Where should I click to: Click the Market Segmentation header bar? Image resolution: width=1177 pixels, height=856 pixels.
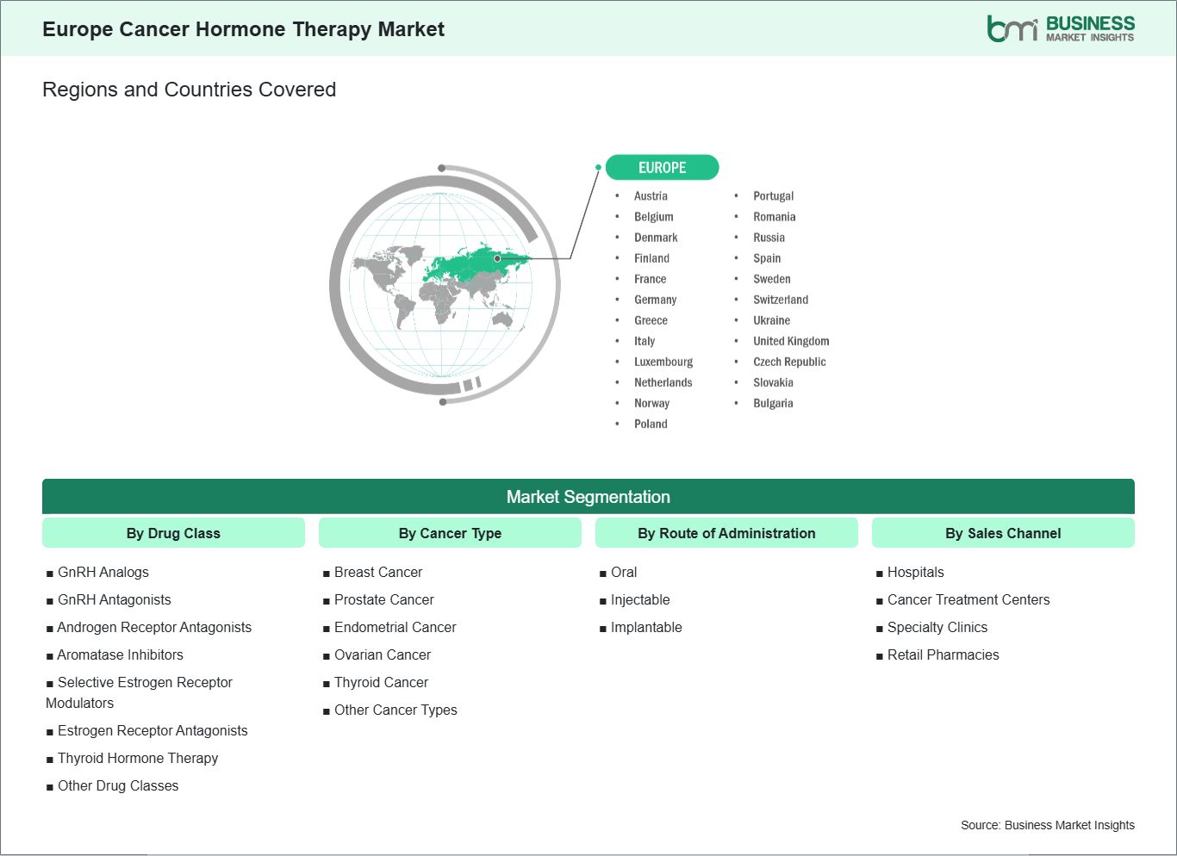(588, 497)
